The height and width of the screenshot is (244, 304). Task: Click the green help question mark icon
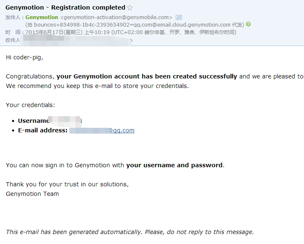248,24
